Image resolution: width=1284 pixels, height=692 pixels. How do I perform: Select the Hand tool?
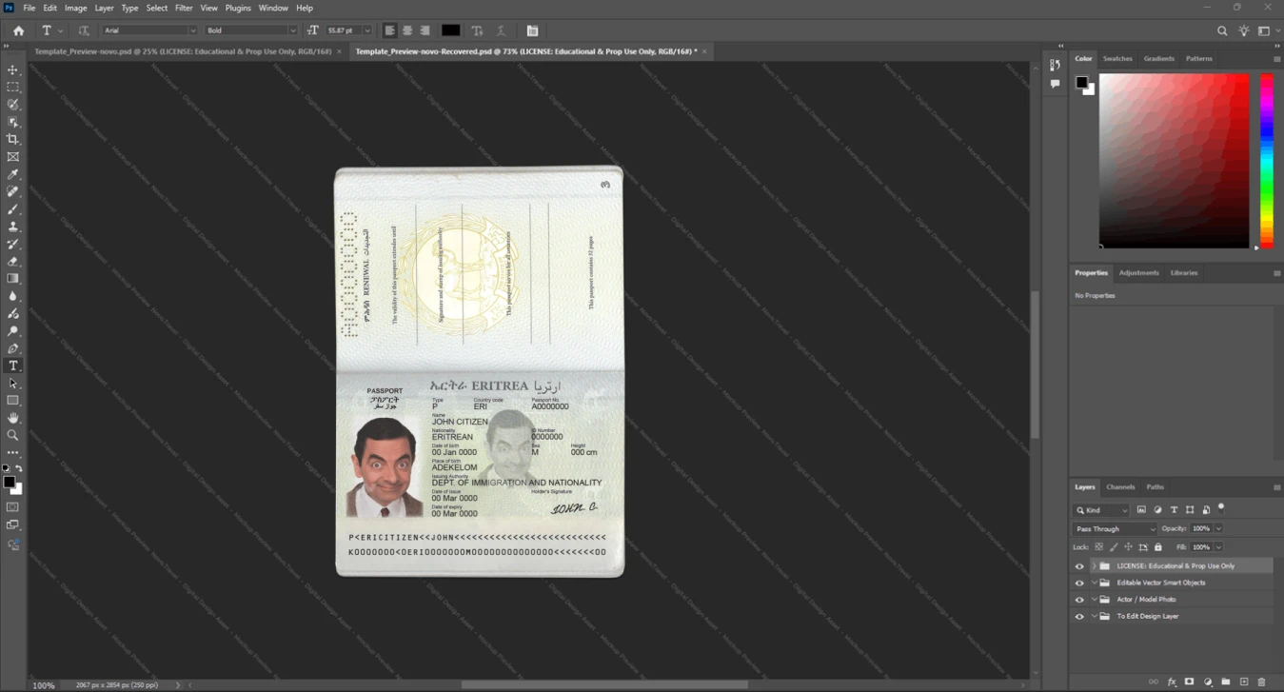coord(13,418)
